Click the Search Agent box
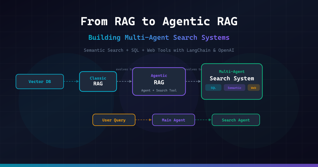 point(236,120)
